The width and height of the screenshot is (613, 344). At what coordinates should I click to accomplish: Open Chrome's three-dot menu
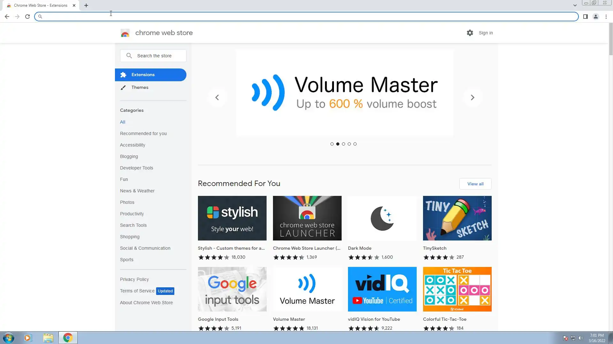pyautogui.click(x=606, y=17)
